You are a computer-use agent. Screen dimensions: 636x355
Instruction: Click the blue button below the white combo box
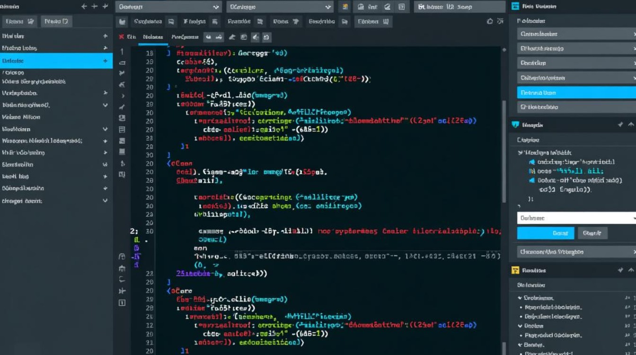tap(545, 233)
